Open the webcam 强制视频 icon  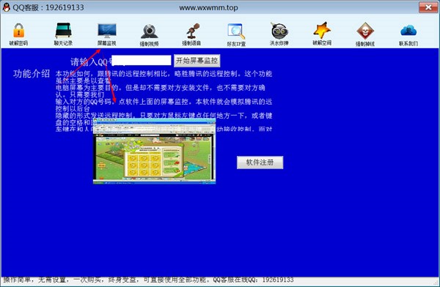150,34
